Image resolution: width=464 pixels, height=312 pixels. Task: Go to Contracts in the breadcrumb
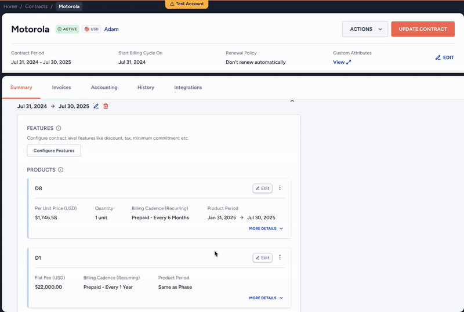coord(36,6)
